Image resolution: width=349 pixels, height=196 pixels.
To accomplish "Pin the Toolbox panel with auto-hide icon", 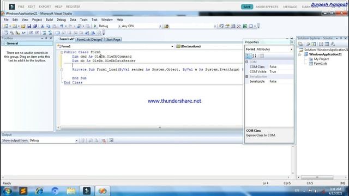I will (46, 38).
